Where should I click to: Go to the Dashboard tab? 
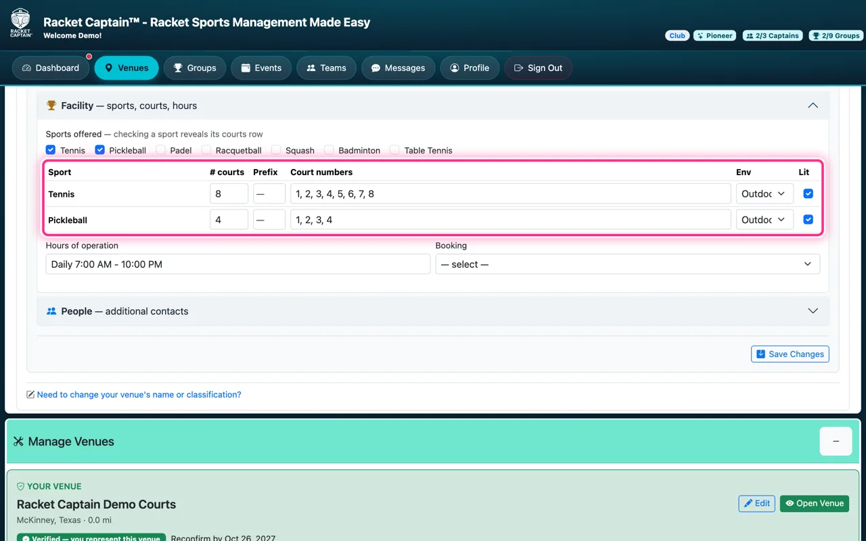point(51,68)
